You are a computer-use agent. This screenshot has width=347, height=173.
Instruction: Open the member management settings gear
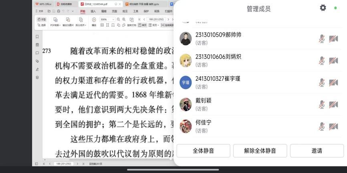[x=323, y=8]
